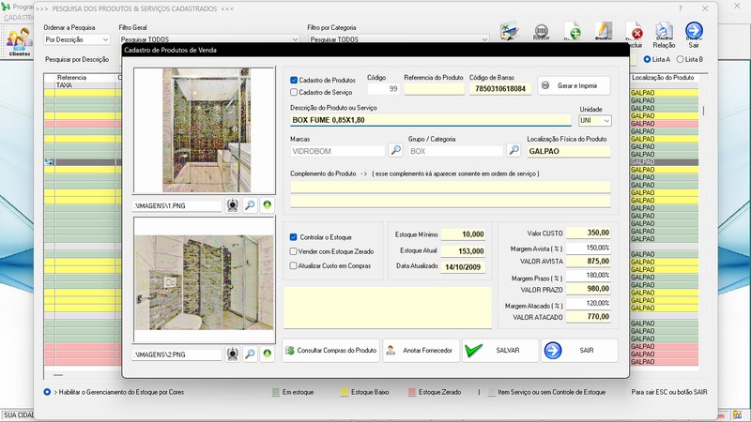Screen dimensions: 751x422
Task: Check Vender com Estoque Zerado
Action: 294,251
